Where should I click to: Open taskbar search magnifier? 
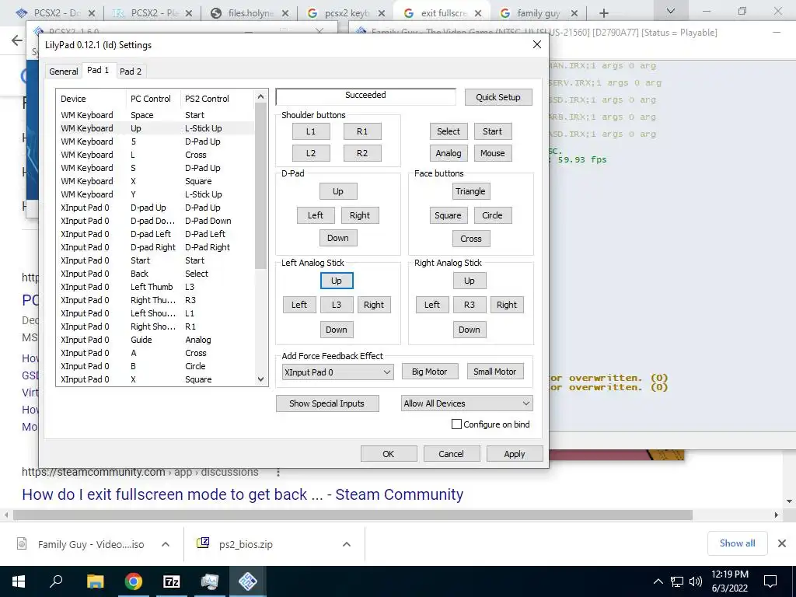point(56,580)
